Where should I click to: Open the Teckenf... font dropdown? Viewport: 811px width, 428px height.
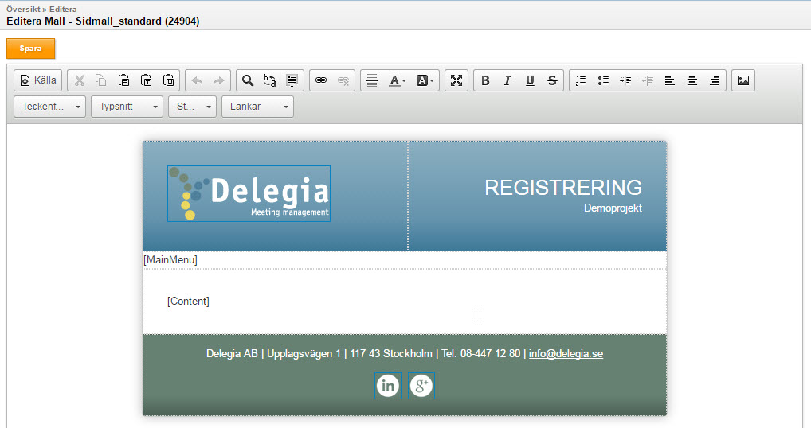pyautogui.click(x=49, y=107)
